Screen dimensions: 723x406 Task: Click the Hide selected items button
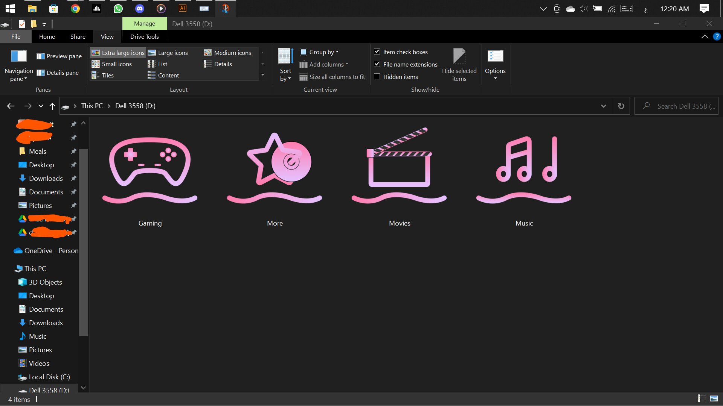459,64
